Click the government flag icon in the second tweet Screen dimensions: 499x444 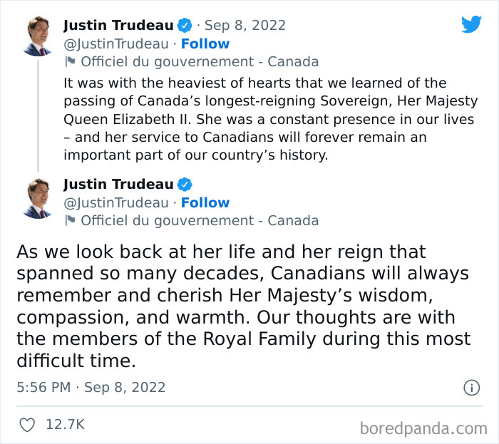tap(70, 220)
